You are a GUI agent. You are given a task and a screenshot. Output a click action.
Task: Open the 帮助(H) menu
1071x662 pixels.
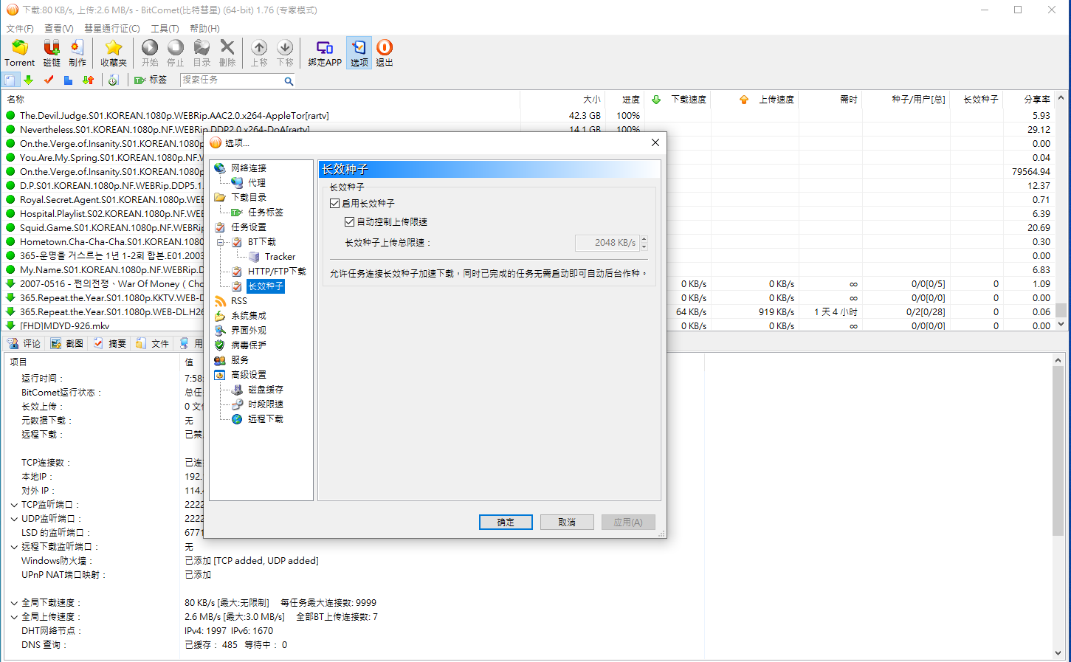[204, 28]
